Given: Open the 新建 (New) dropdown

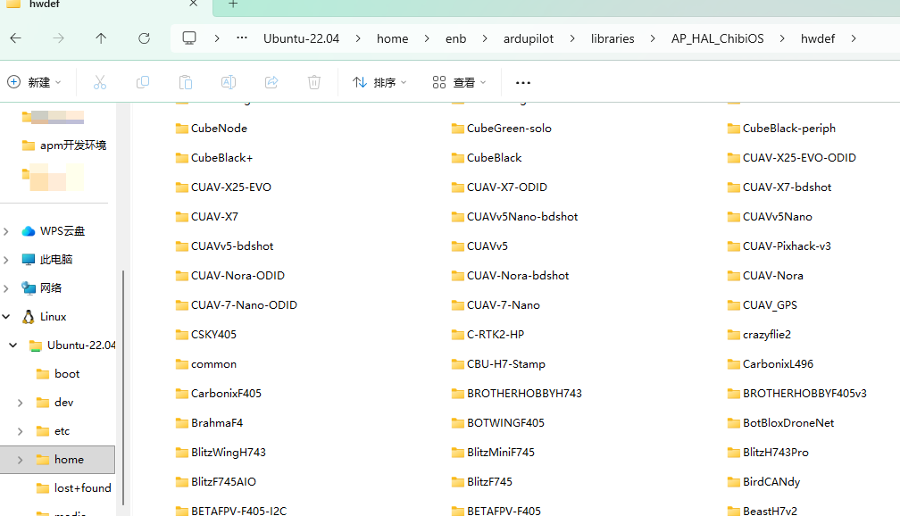Looking at the screenshot, I should (34, 83).
